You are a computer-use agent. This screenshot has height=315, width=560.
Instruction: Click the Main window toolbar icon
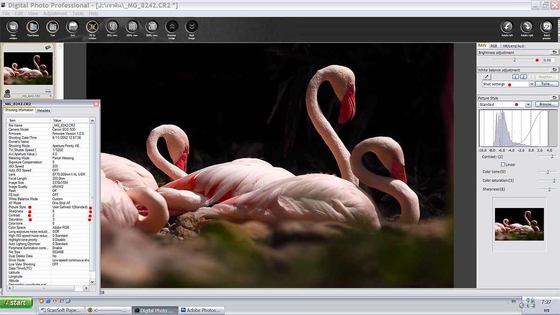13,27
